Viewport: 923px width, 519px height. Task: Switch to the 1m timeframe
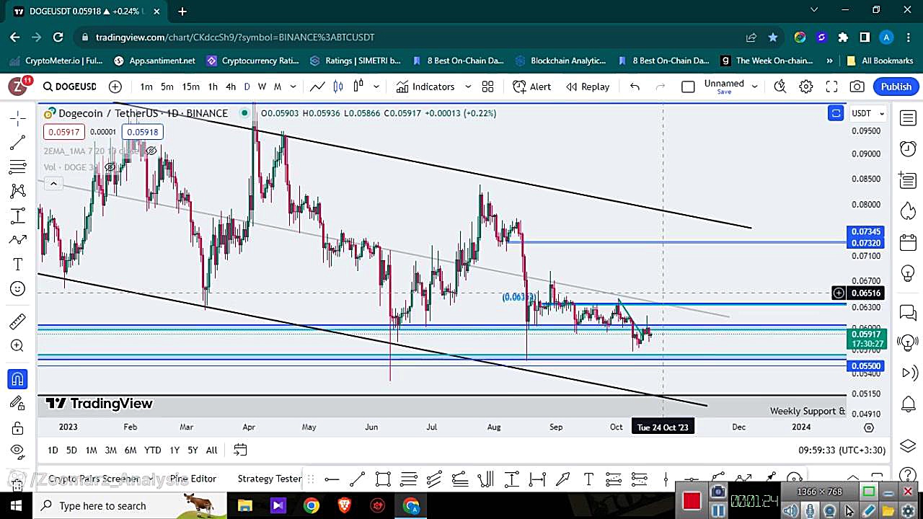coord(146,86)
